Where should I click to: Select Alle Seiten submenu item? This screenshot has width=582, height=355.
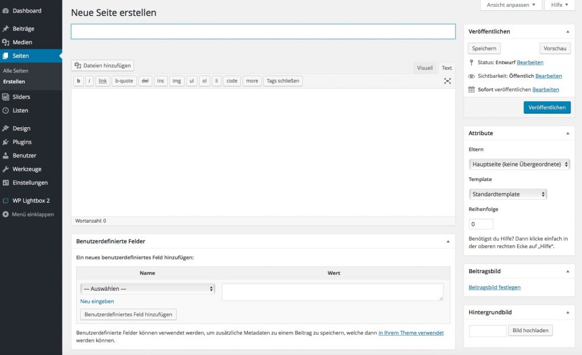16,71
